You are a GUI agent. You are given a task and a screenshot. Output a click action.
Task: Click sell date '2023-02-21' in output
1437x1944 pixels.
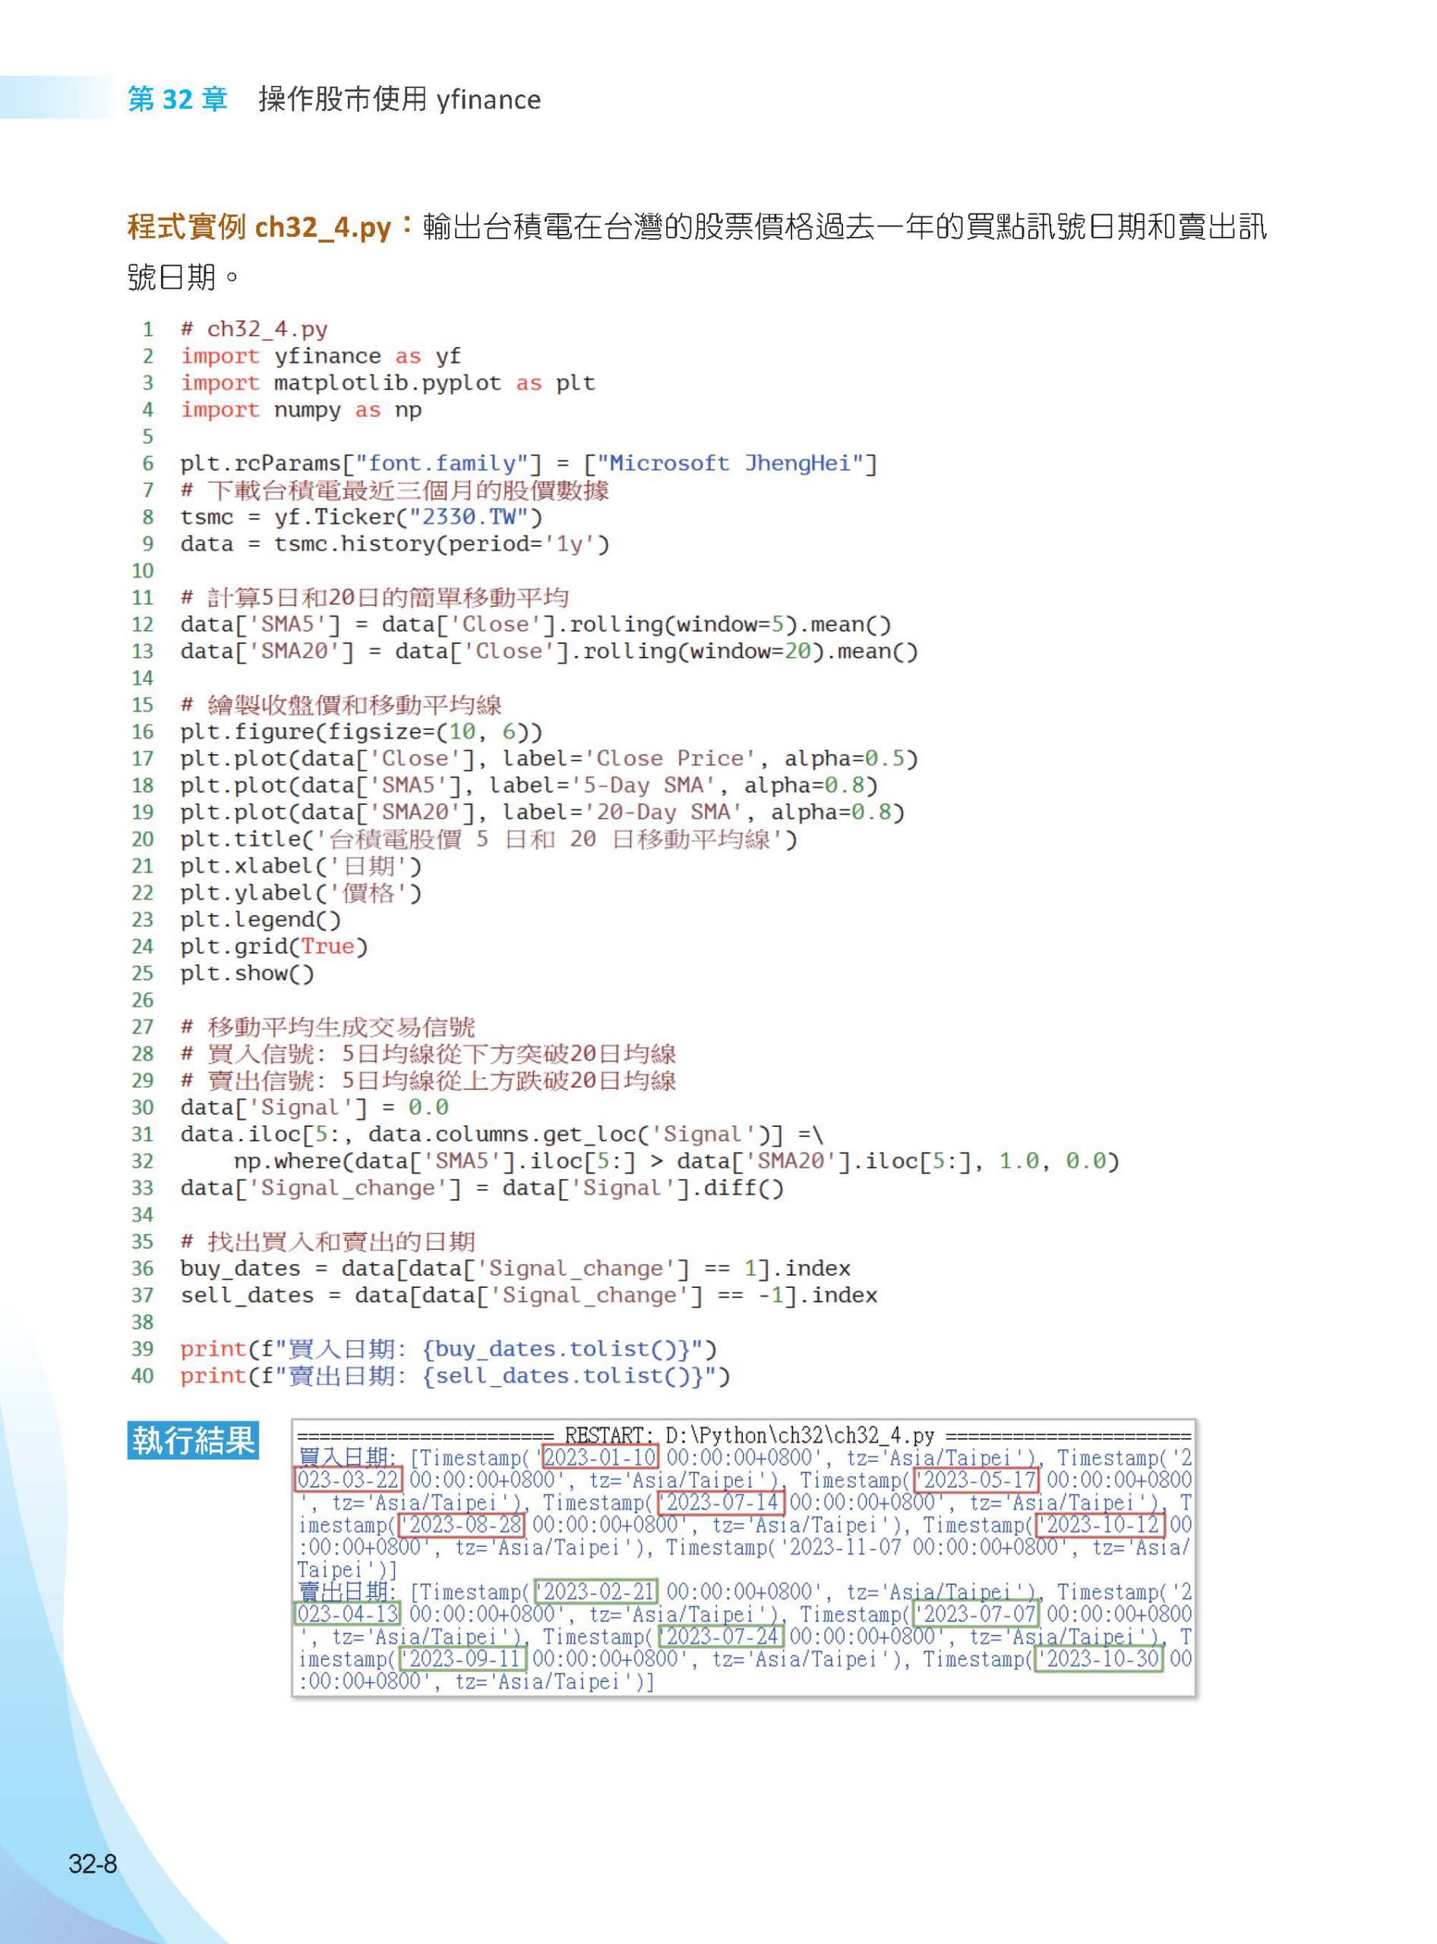597,1592
